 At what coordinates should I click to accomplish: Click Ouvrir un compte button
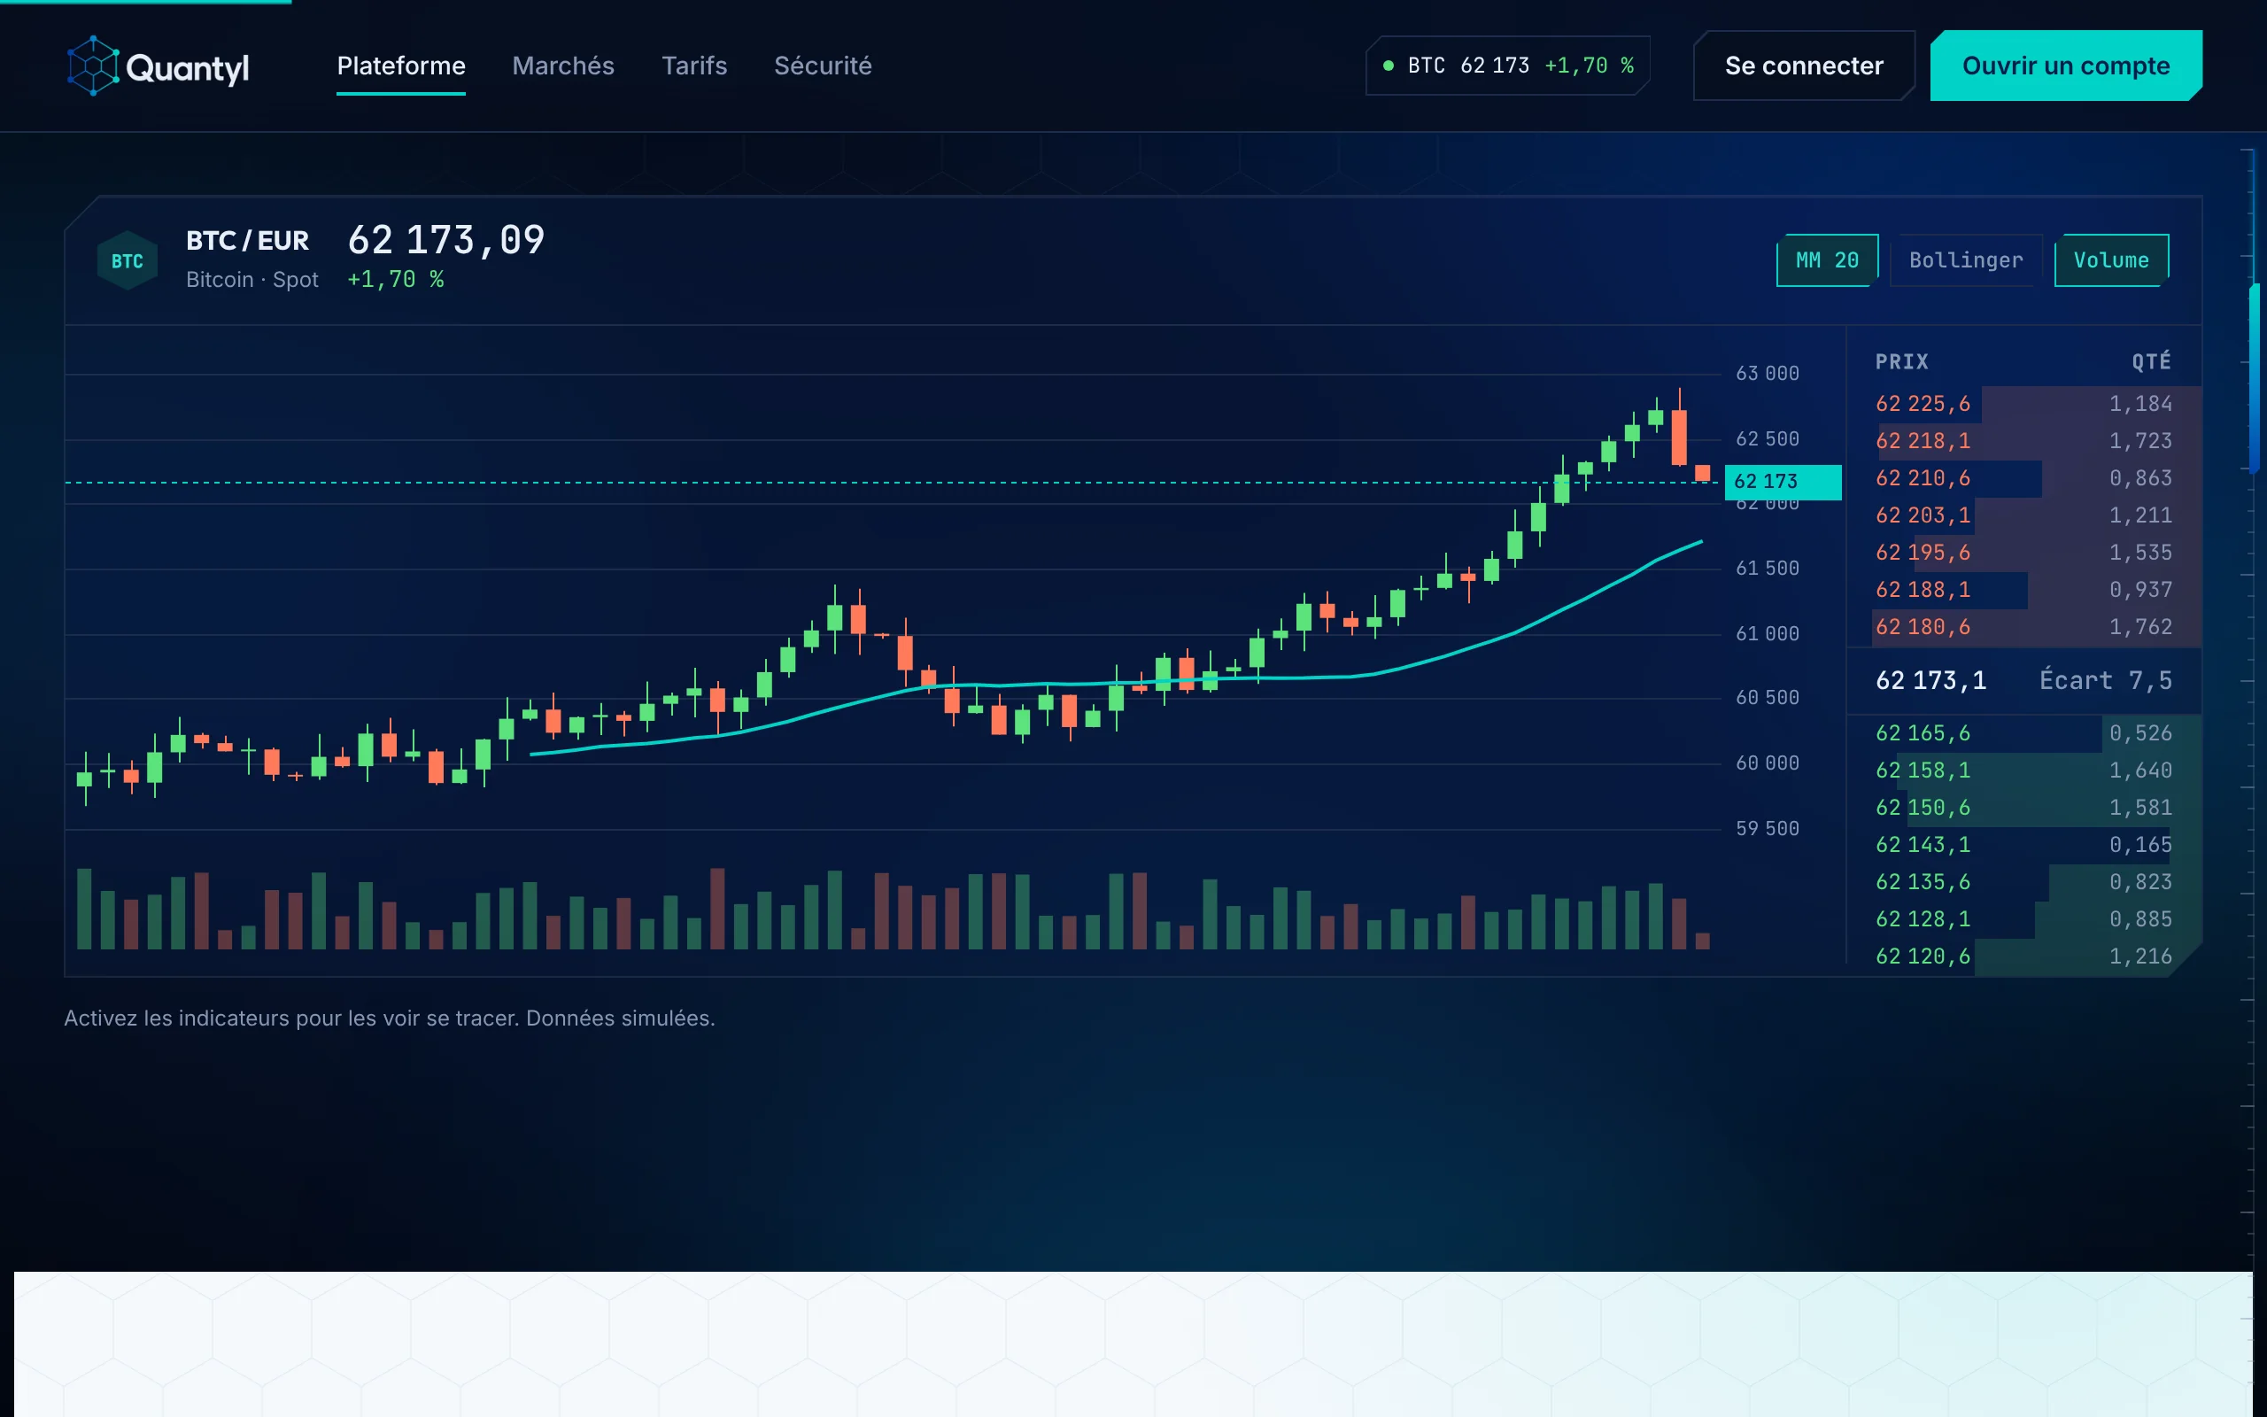click(2066, 66)
